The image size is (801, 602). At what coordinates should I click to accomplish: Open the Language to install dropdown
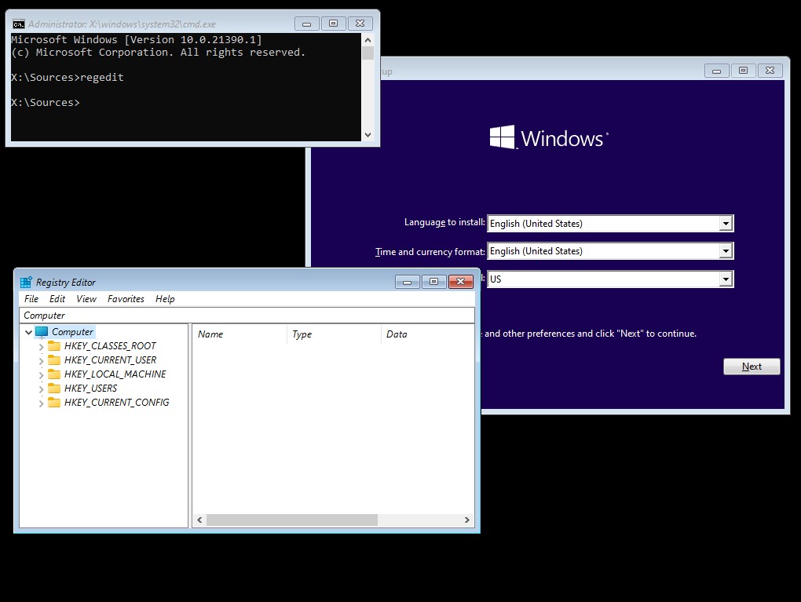point(726,224)
